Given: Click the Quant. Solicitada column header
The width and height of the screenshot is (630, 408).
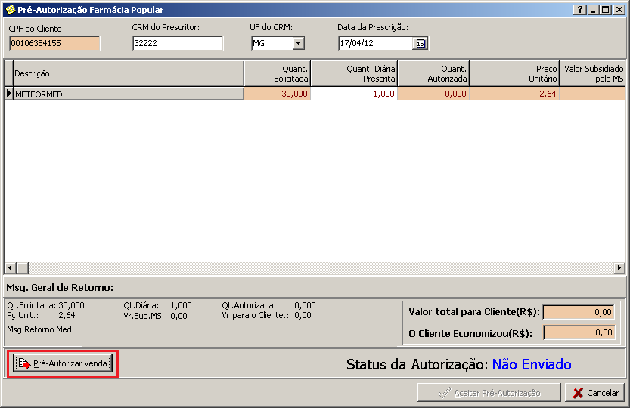Looking at the screenshot, I should coord(278,73).
